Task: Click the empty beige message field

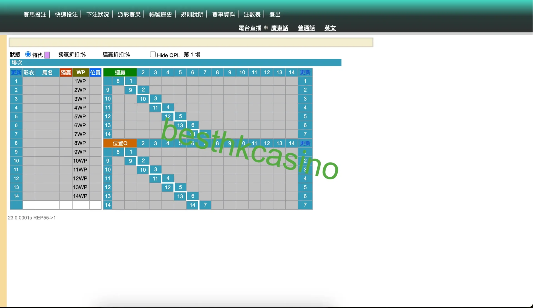Action: (x=191, y=42)
